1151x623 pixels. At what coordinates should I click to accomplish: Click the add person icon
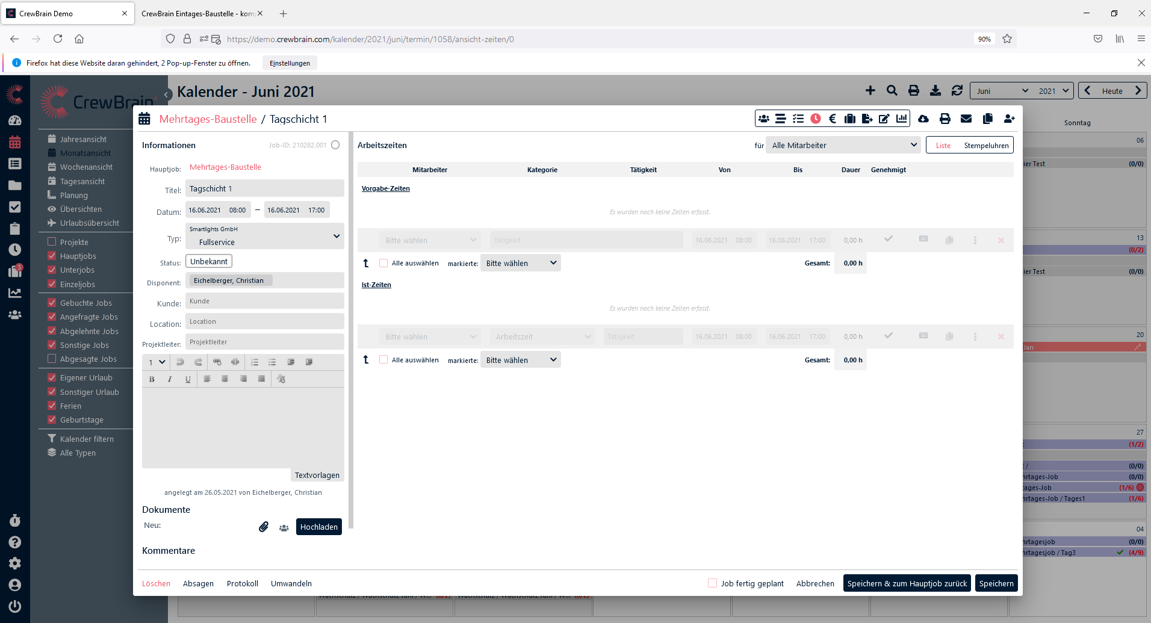point(1010,119)
